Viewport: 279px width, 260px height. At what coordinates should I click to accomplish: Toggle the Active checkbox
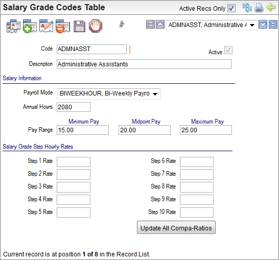tap(228, 50)
